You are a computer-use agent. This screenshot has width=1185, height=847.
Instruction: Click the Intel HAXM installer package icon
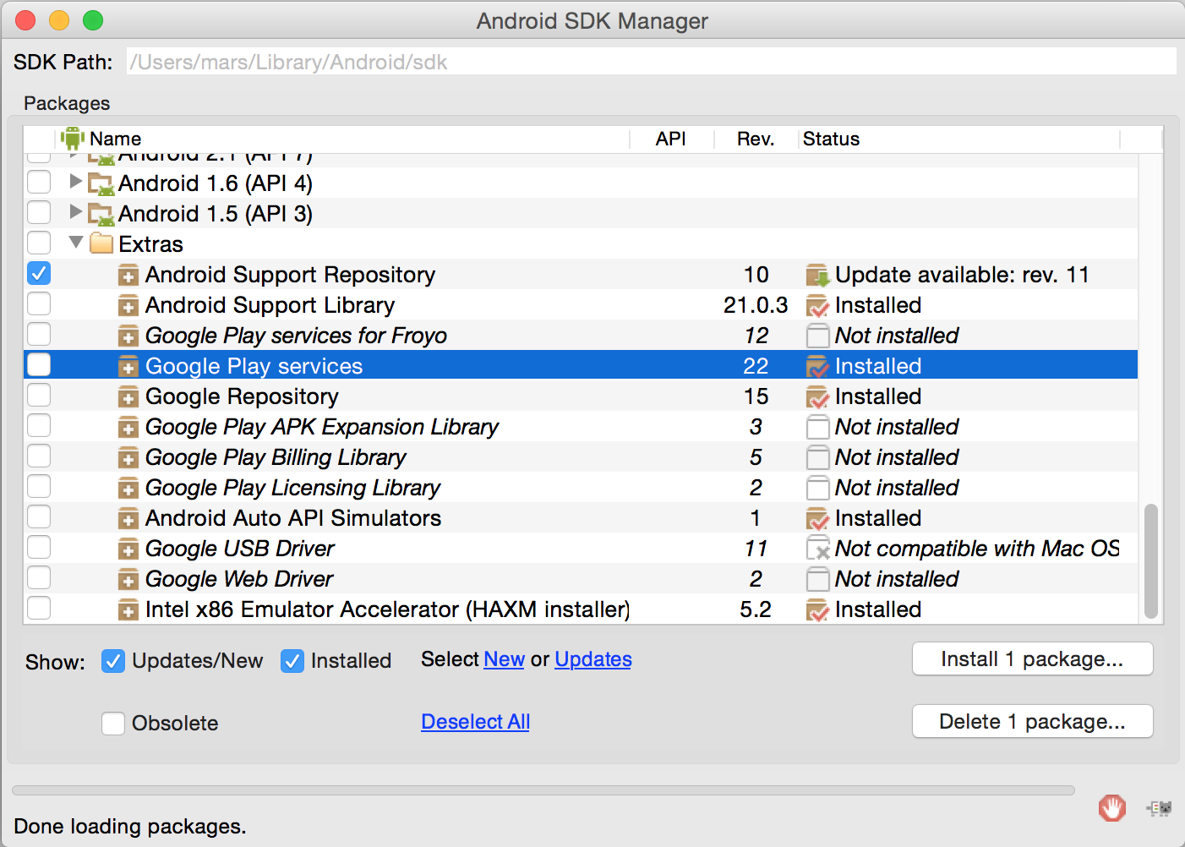pos(128,610)
